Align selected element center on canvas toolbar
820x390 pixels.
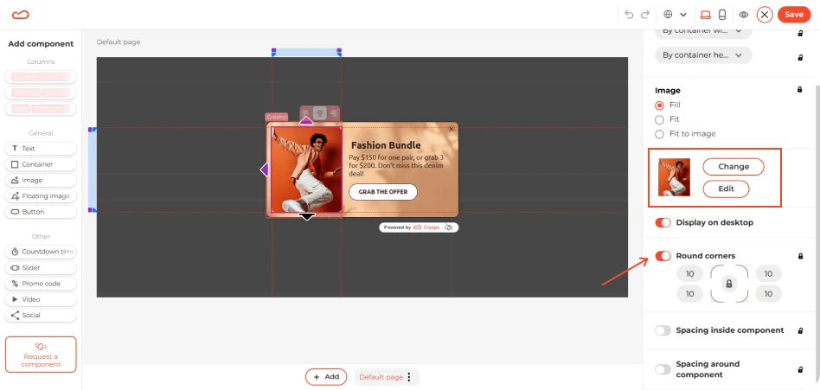pyautogui.click(x=320, y=113)
